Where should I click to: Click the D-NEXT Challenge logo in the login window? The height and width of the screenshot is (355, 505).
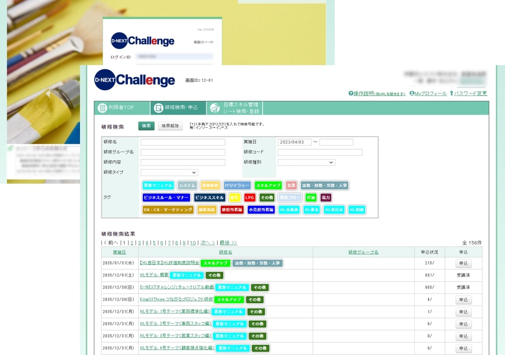pyautogui.click(x=143, y=41)
